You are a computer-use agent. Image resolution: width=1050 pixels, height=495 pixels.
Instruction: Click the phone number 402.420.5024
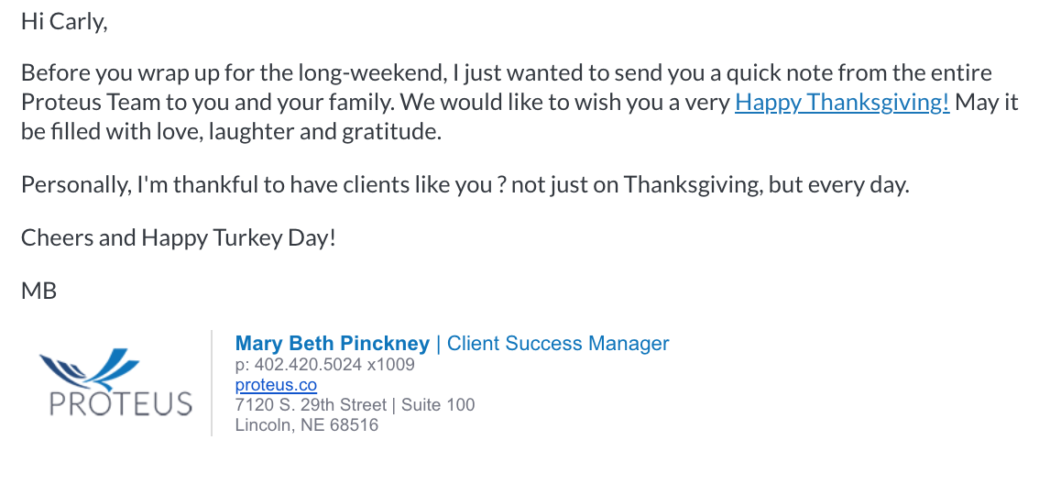(308, 365)
